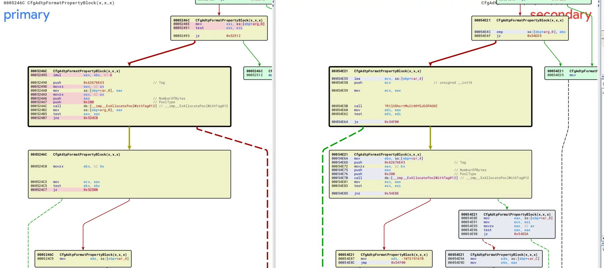
Task: Click mov ecx, eax at 000524C3
Action: click(65, 182)
